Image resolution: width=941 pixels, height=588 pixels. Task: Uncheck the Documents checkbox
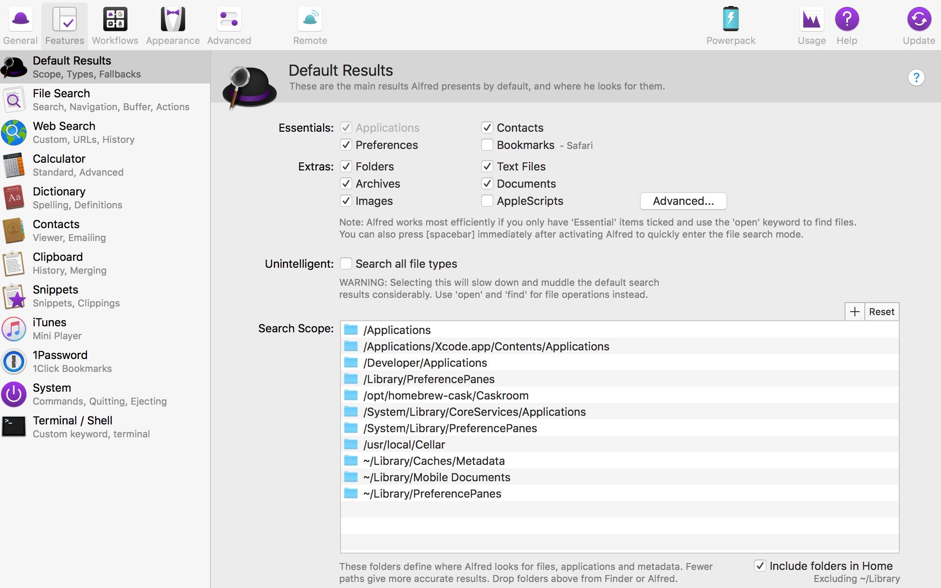(x=487, y=183)
